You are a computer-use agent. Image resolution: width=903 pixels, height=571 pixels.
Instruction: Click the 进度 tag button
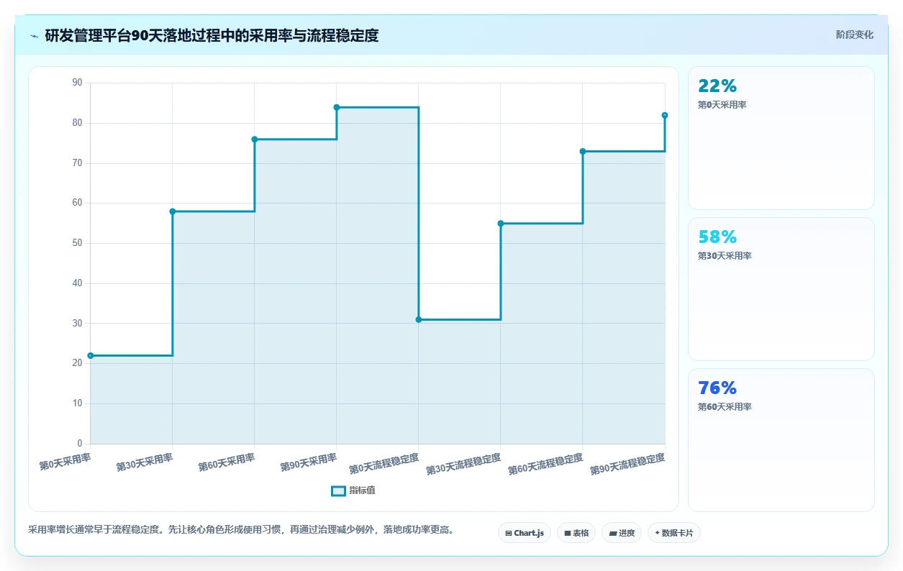622,533
